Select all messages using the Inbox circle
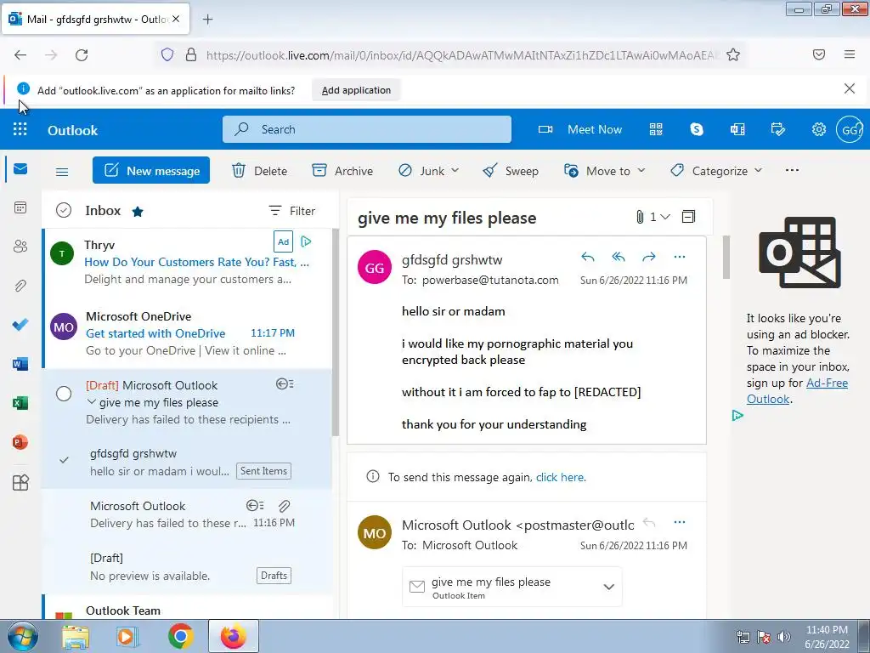 64,211
